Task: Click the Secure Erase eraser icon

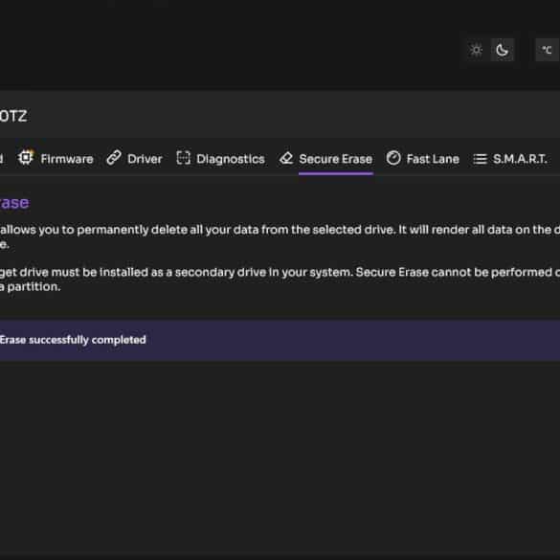Action: pos(286,158)
